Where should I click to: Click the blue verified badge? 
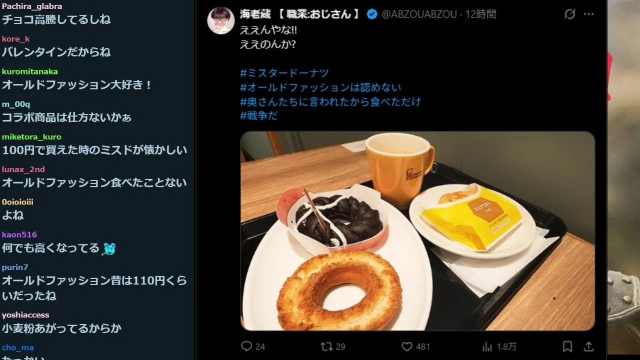[372, 14]
